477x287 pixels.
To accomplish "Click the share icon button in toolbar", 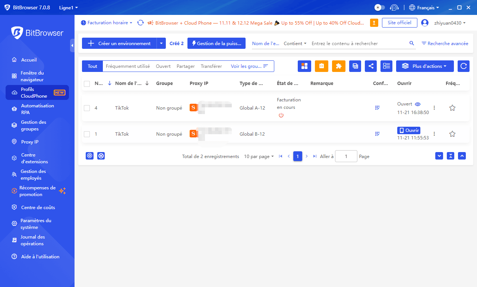I will tap(371, 66).
